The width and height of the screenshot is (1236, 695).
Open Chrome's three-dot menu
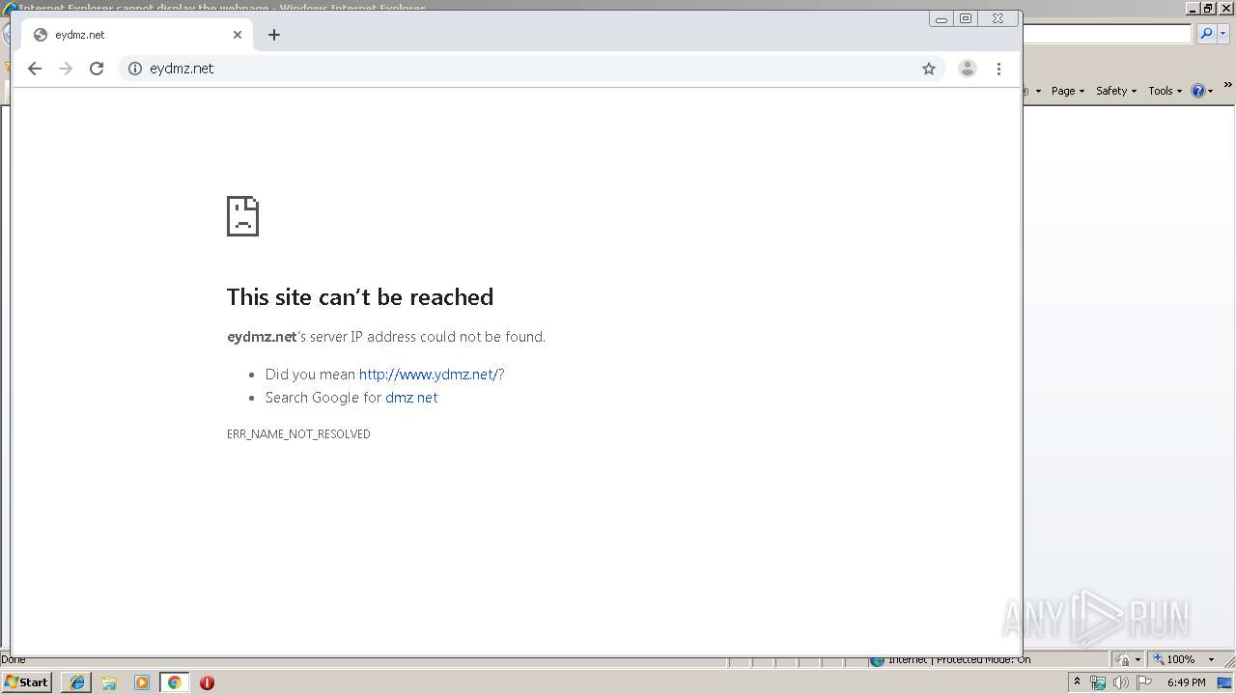[998, 69]
